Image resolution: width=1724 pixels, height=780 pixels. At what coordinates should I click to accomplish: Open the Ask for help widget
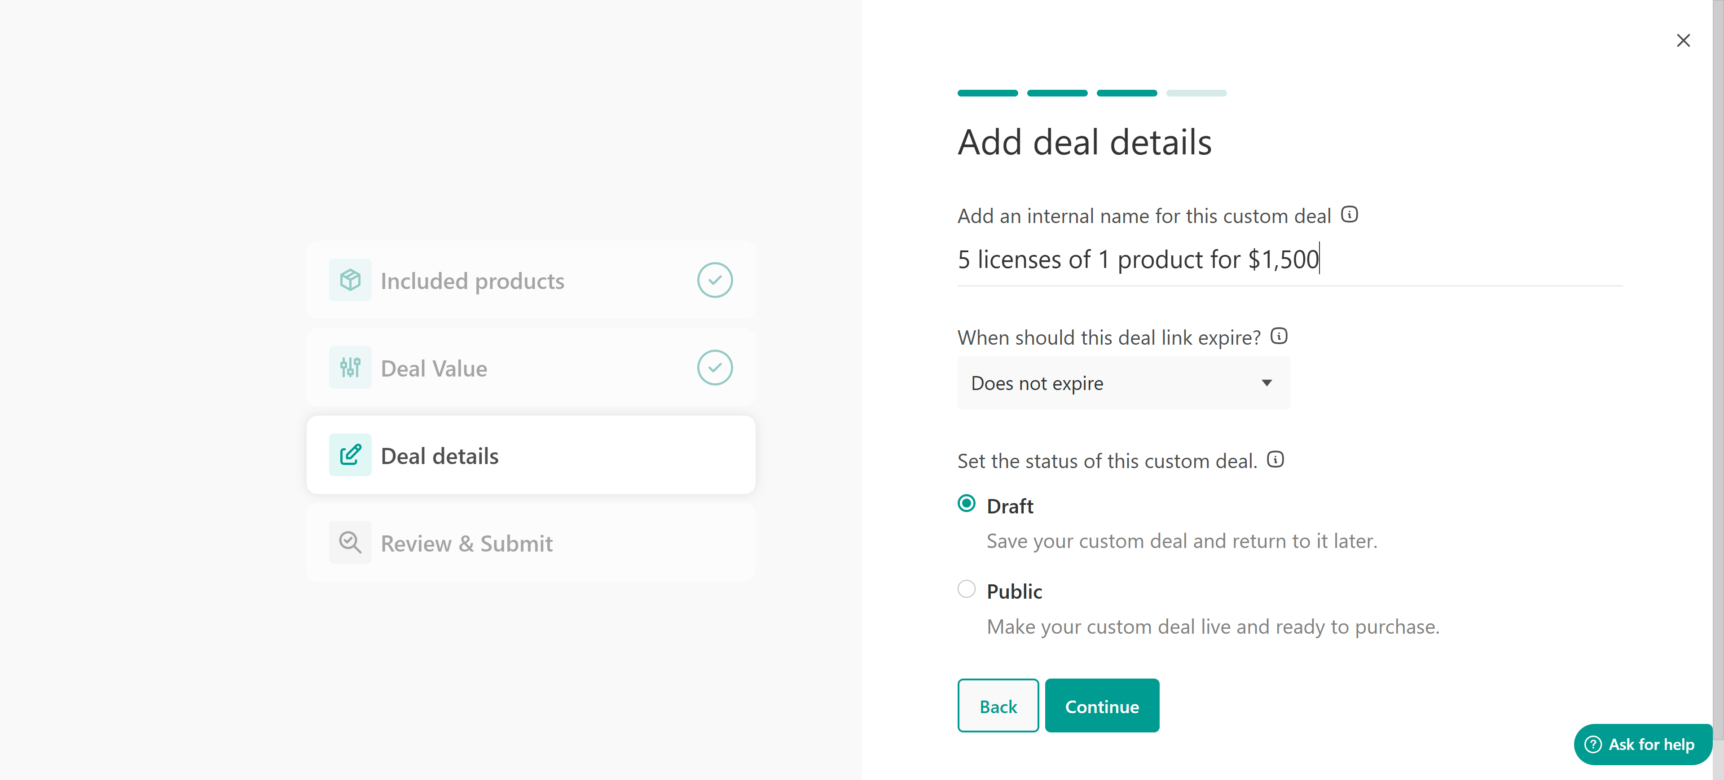[1642, 744]
